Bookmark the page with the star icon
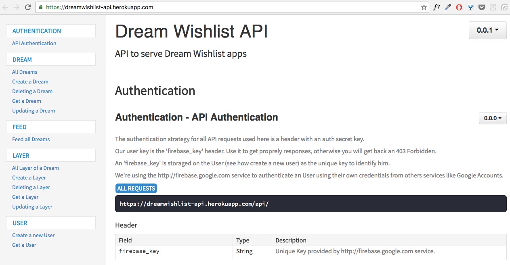 tap(424, 7)
